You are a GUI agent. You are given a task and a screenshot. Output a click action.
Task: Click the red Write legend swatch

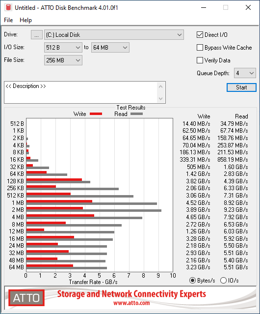coord(96,114)
